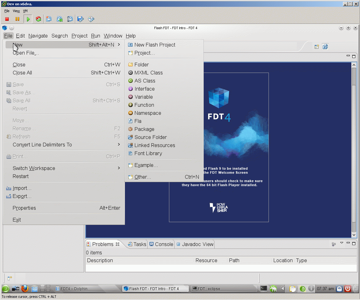
Task: Expand the New submenu arrow
Action: point(119,45)
